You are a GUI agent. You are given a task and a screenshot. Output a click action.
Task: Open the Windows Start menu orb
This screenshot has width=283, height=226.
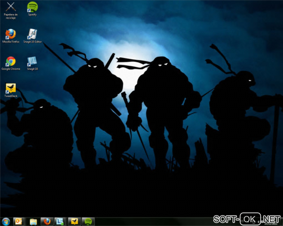point(6,222)
